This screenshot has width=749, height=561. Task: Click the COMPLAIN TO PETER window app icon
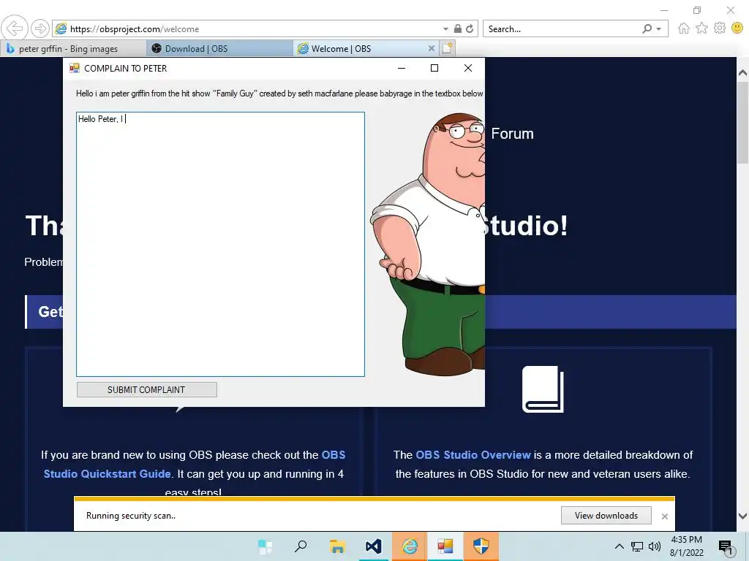click(75, 68)
